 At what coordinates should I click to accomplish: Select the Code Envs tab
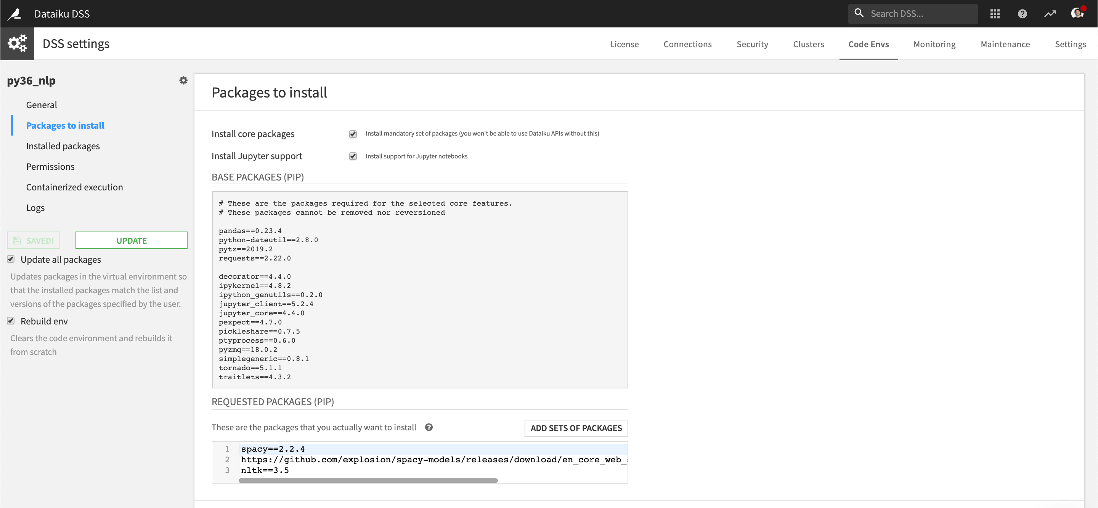[x=868, y=44]
